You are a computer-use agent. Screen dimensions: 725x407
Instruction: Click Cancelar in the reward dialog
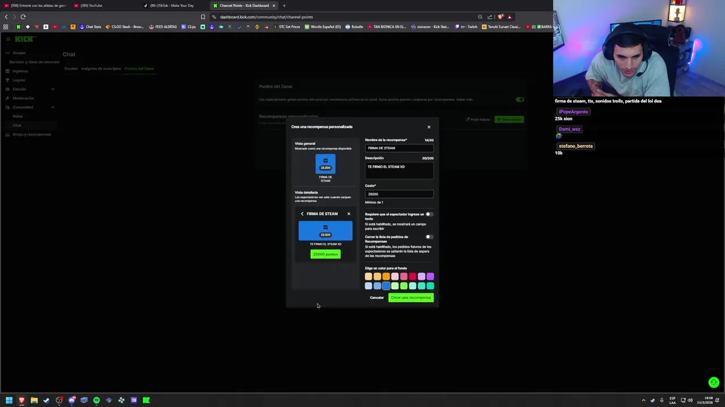tap(377, 298)
